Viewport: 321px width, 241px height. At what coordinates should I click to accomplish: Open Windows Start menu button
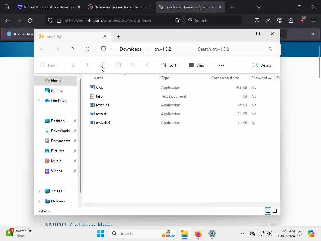click(100, 233)
